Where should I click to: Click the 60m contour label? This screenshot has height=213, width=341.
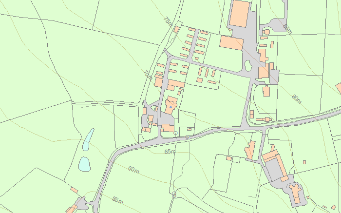[x=133, y=170]
